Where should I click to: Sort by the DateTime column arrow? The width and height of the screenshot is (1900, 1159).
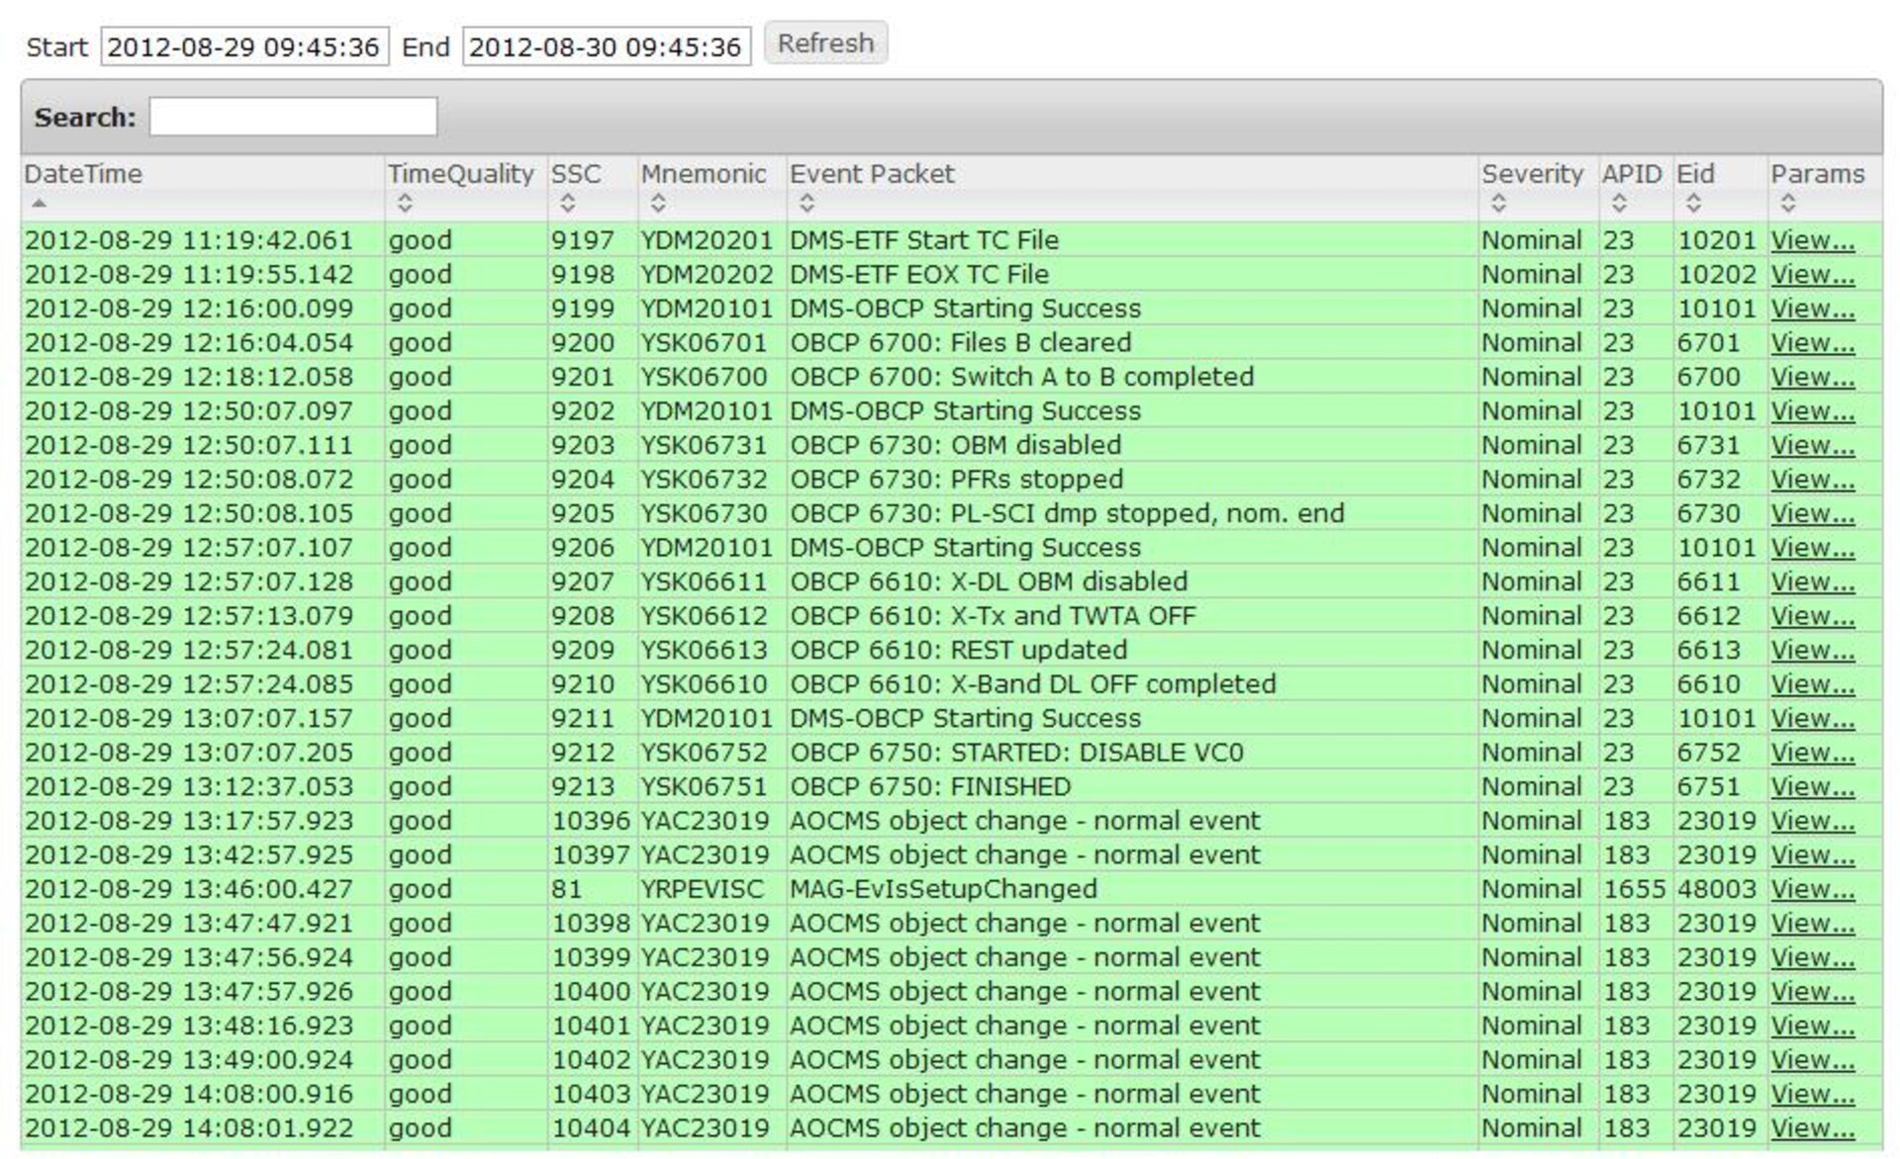pyautogui.click(x=39, y=203)
